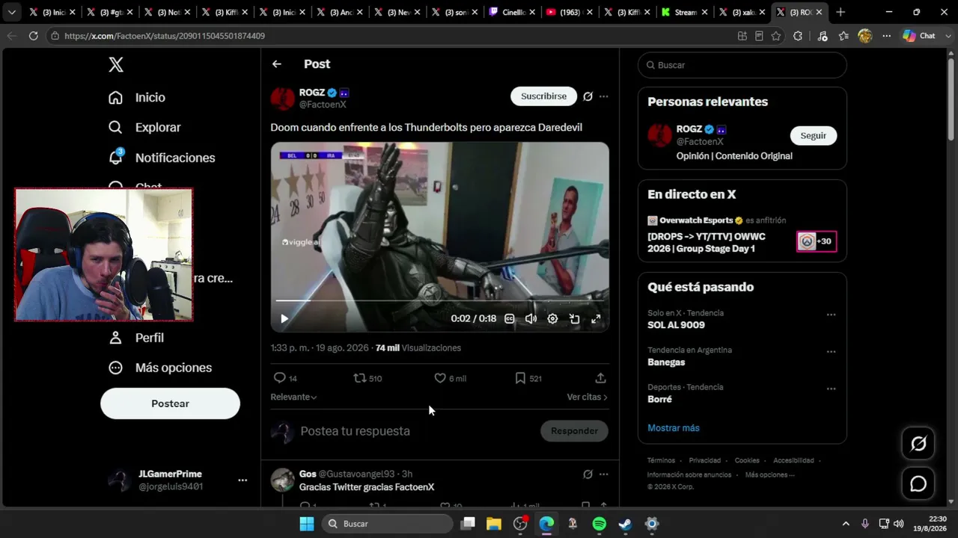Click the Grok icon on ROGZ's post
The width and height of the screenshot is (958, 538).
(x=588, y=96)
